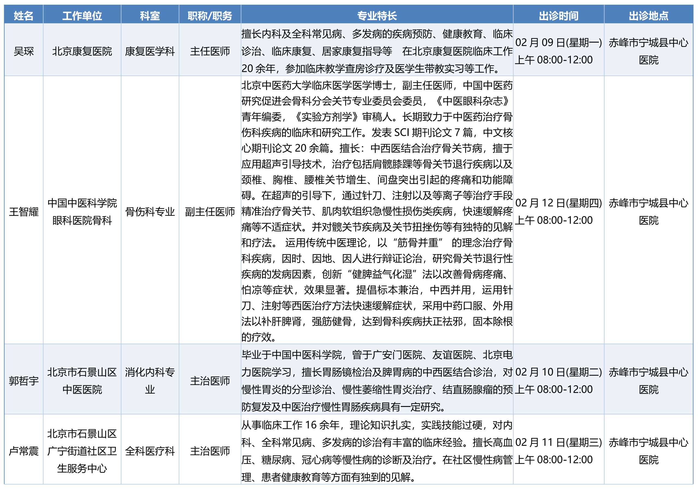This screenshot has height=493, width=698.
Task: Select the 全科医疗科 department cell
Action: pyautogui.click(x=150, y=451)
